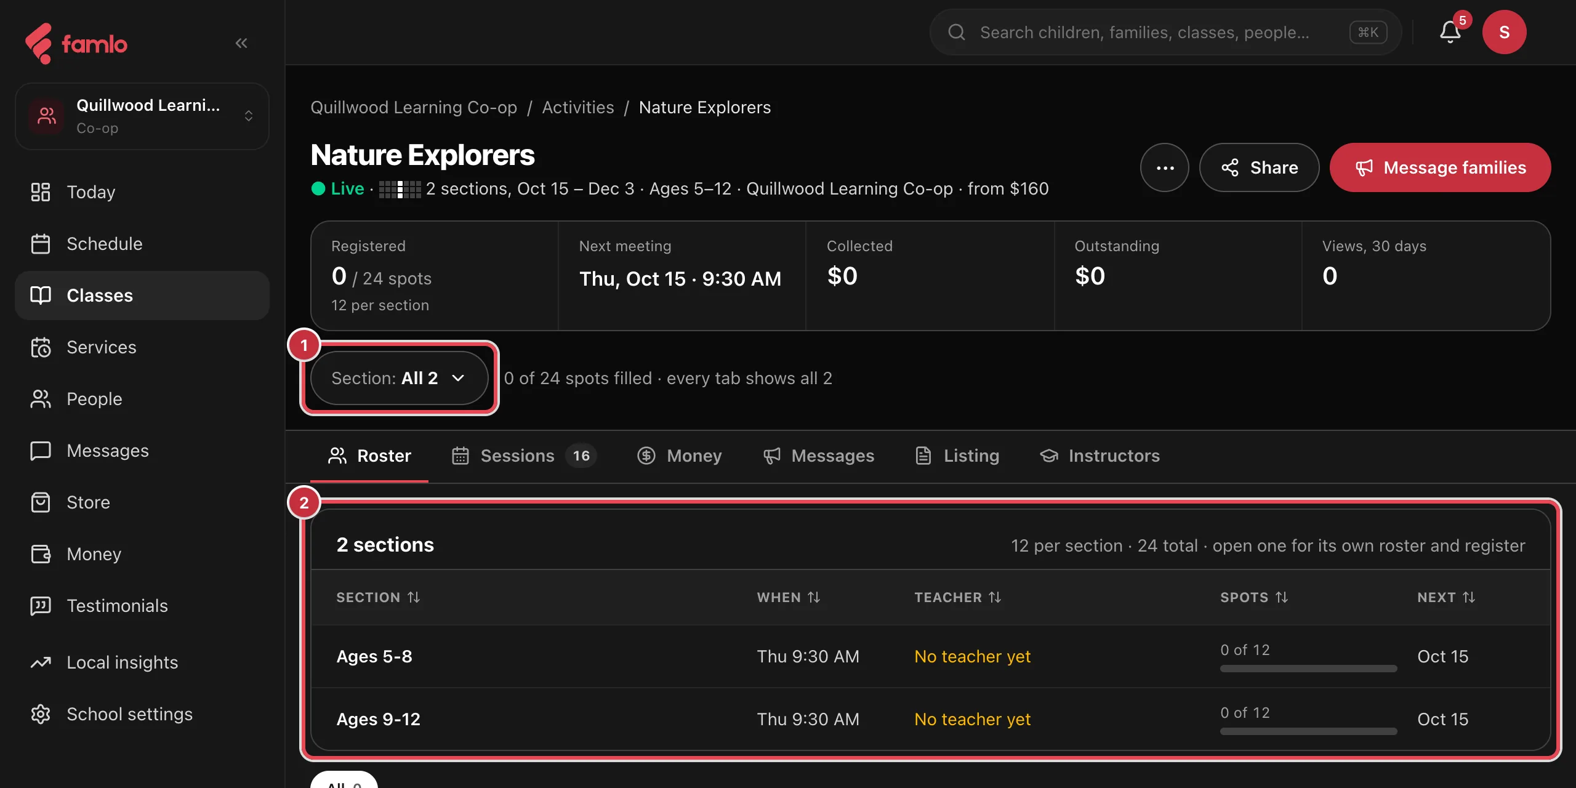Sort by NEXT column
The width and height of the screenshot is (1576, 788).
(1446, 597)
